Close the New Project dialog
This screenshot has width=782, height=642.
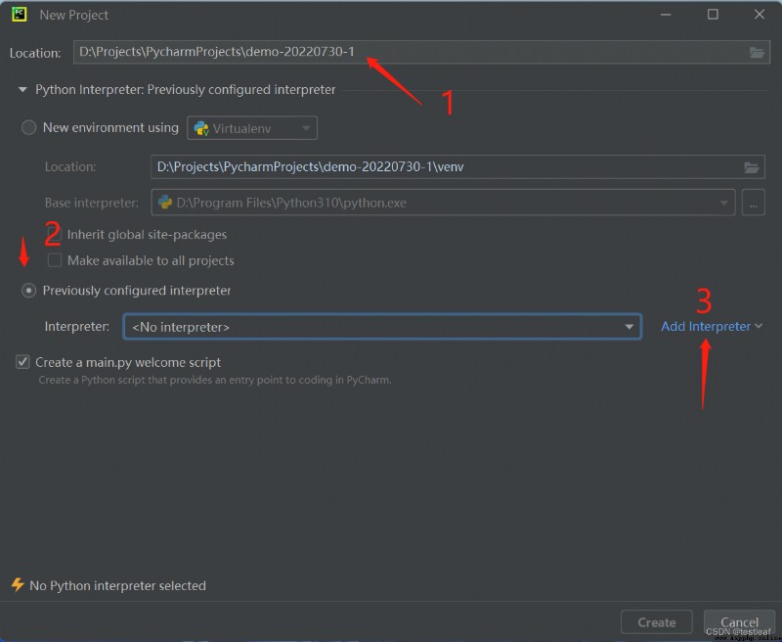point(760,15)
